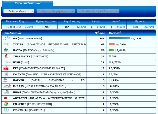Click the ΣΥΡΙΖΑ party logo
This screenshot has height=114, width=158.
tap(6, 44)
